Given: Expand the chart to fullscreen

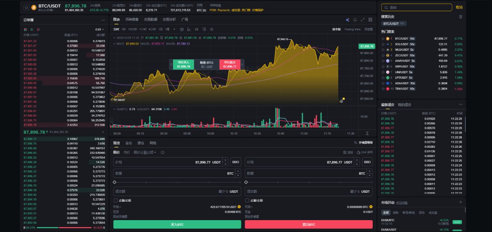Looking at the screenshot, I should pos(362,19).
